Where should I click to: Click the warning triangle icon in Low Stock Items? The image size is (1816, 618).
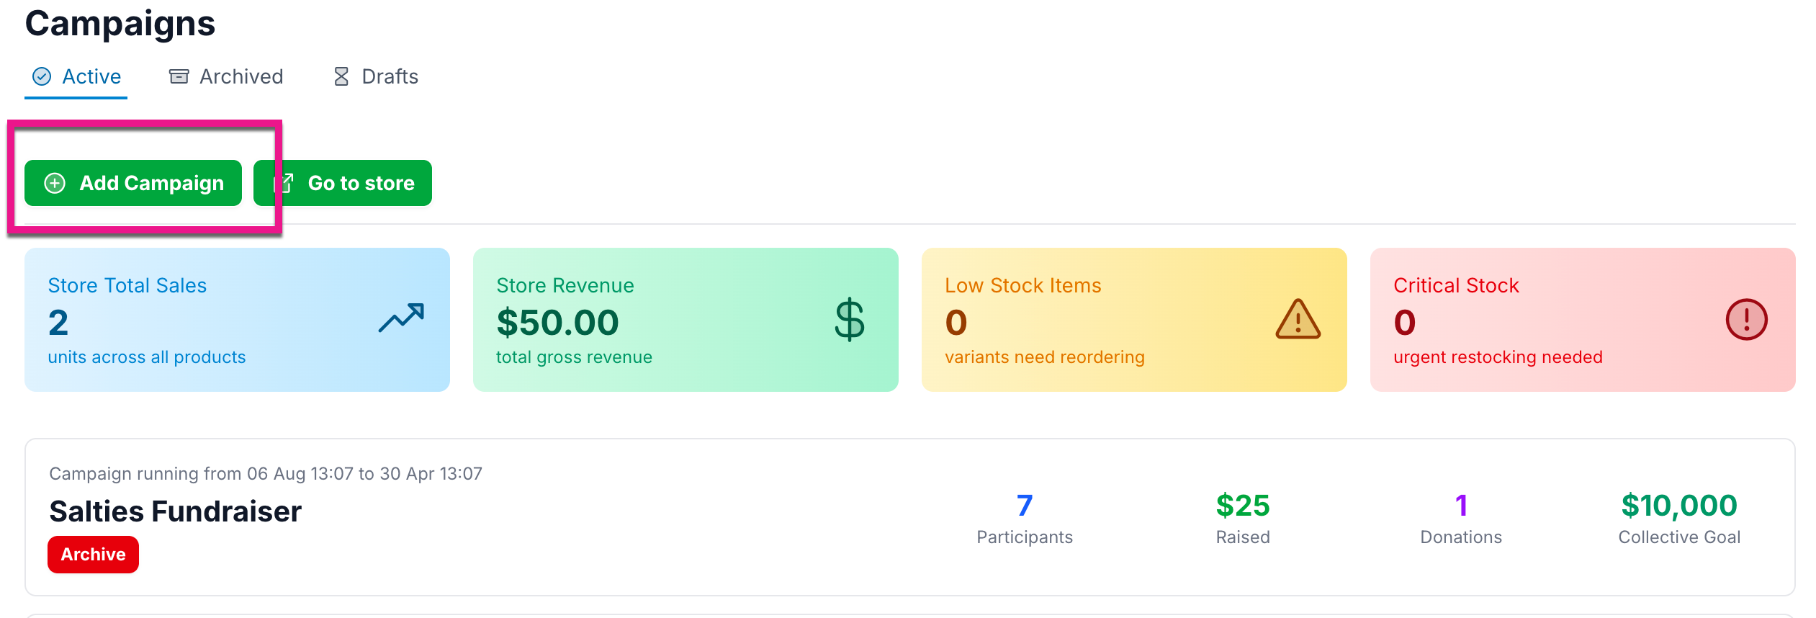coord(1298,319)
